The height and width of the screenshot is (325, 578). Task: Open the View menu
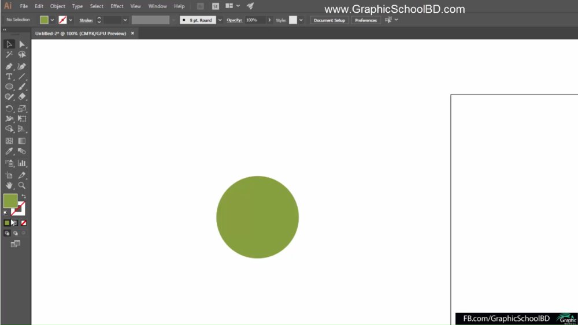pos(135,6)
